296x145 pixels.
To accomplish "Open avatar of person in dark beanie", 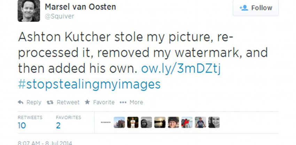I will [x=173, y=122].
